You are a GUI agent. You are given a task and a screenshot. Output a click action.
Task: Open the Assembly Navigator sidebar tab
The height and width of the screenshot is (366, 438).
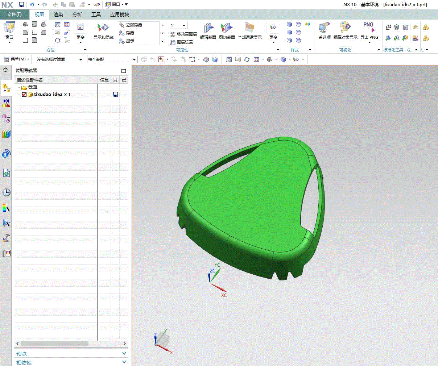coord(6,88)
